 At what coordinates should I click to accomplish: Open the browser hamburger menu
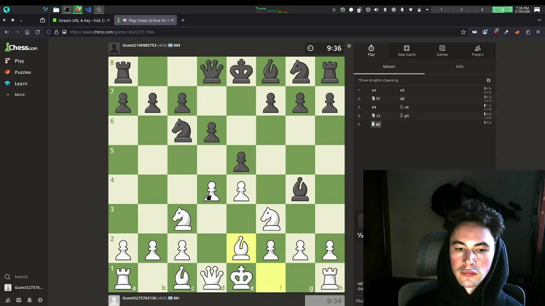coord(538,32)
